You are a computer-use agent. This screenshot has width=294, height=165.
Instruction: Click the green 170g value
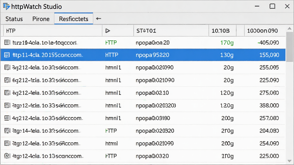point(227,43)
